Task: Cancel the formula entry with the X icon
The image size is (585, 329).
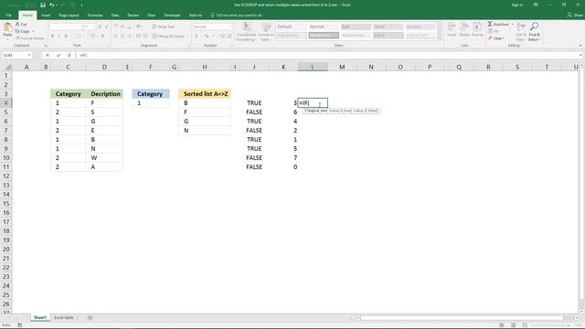Action: coord(48,55)
